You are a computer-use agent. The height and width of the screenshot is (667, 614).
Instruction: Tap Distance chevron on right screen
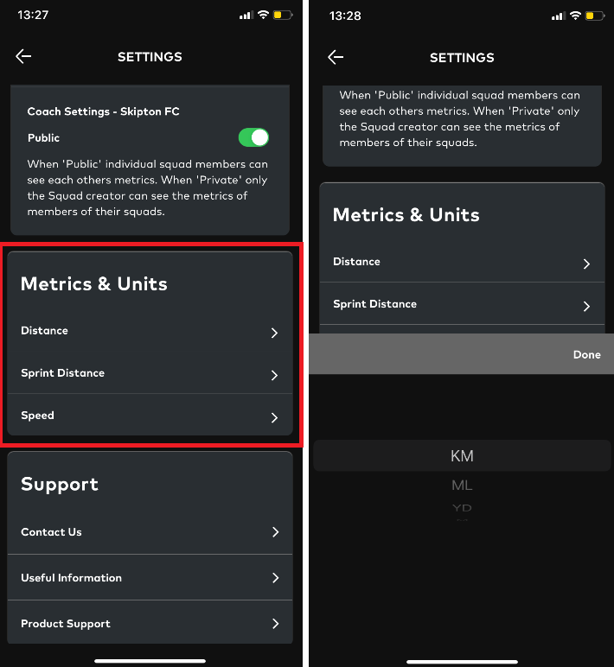click(x=586, y=264)
